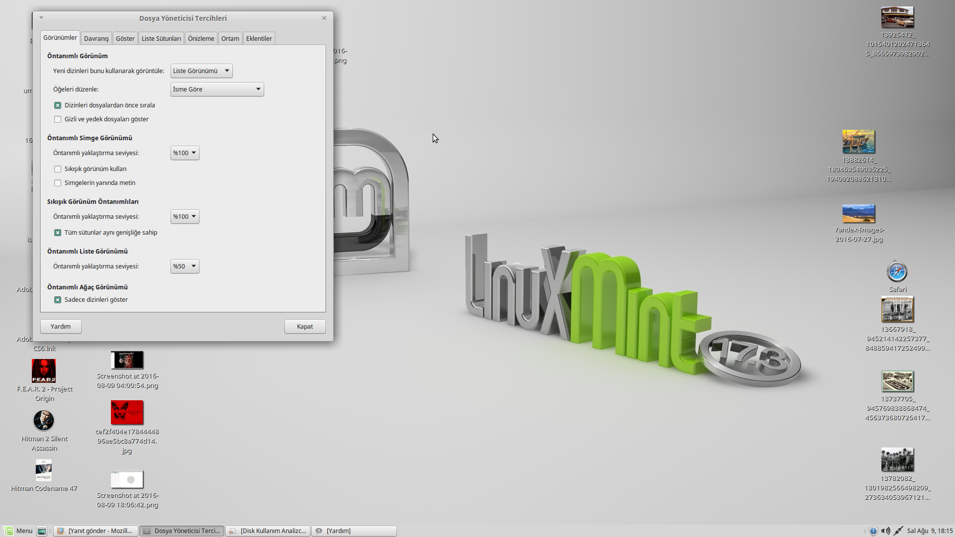Select Screenshot at 2016-08-09 04:00:54.png thumbnail
Image resolution: width=955 pixels, height=537 pixels.
click(127, 360)
